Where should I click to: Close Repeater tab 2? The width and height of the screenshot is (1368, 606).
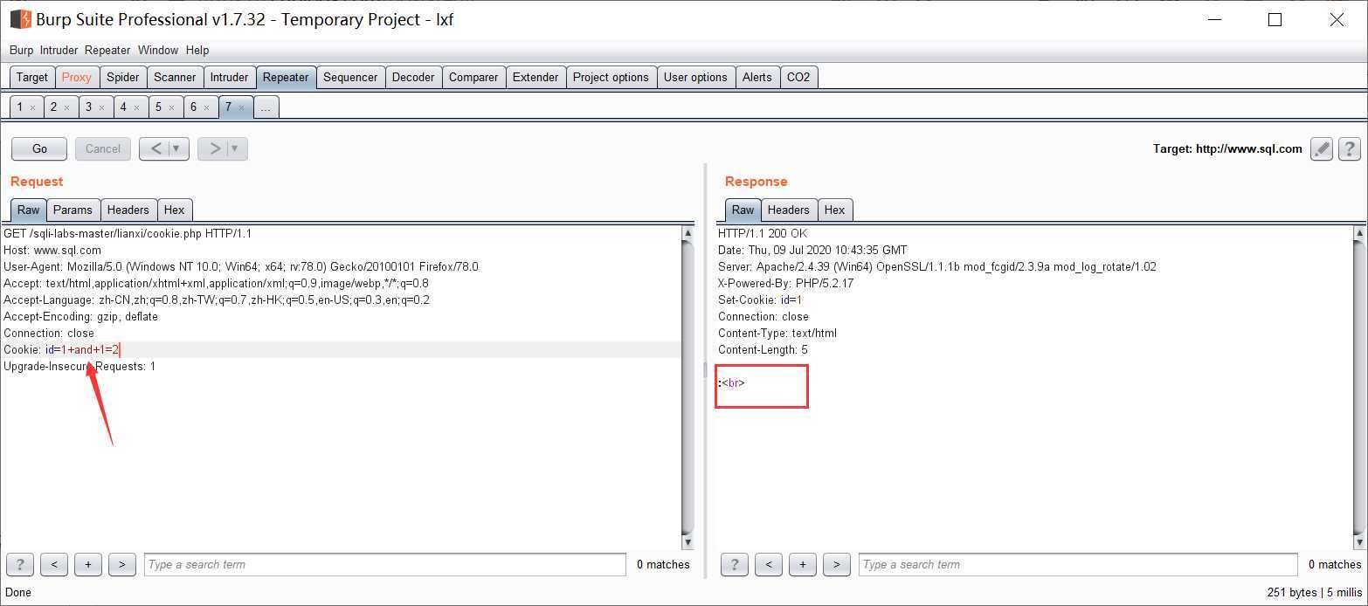66,108
